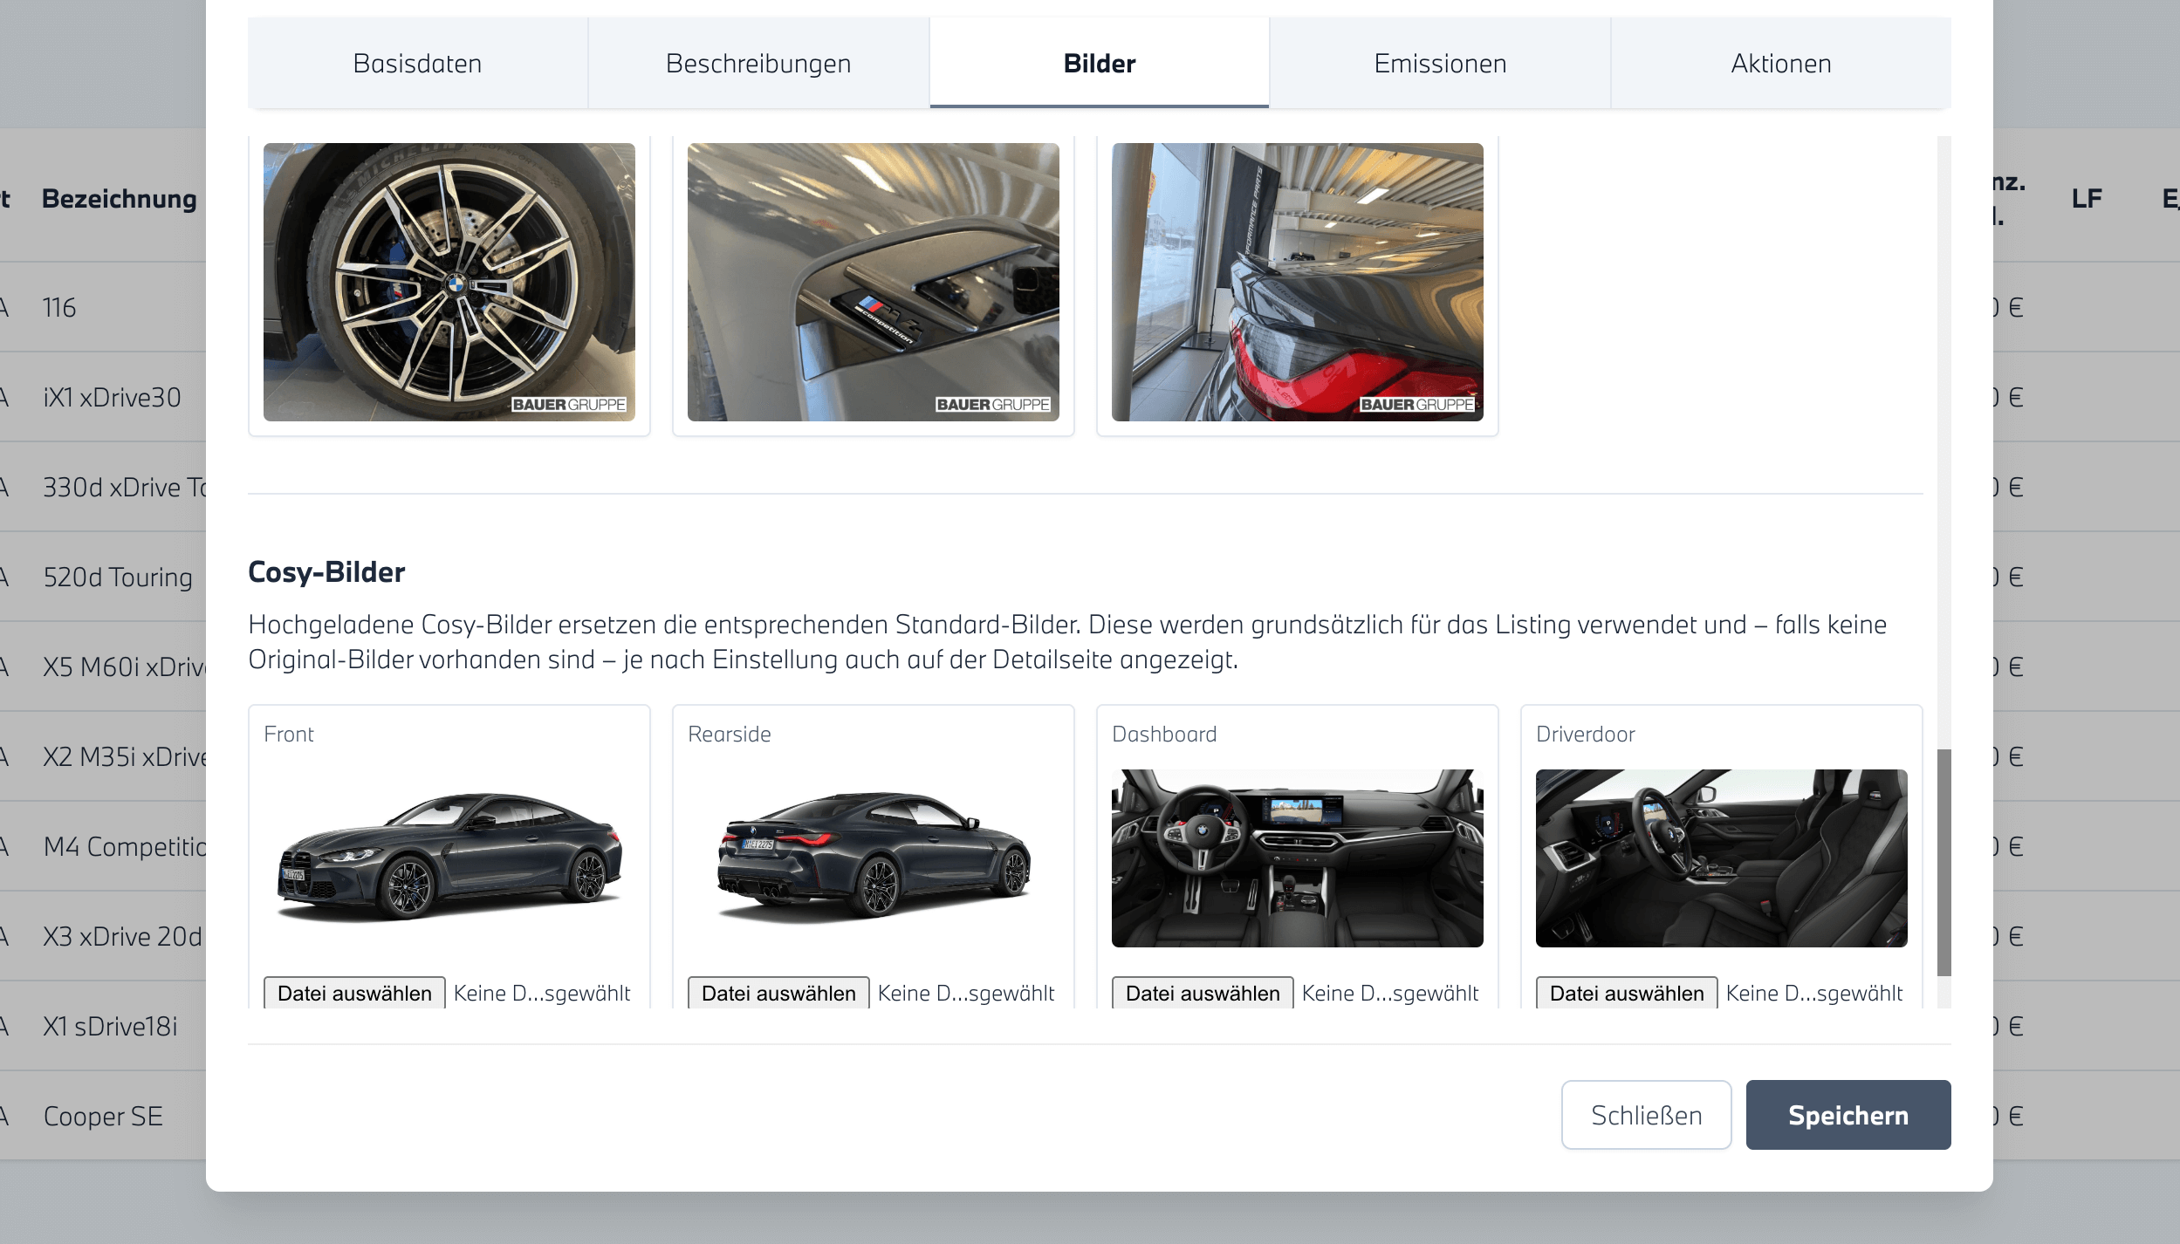Open the M4 competition badge photo
This screenshot has width=2180, height=1244.
coord(873,282)
